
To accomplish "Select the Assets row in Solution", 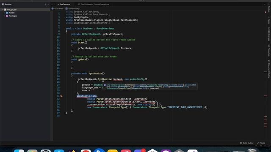I will click(x=25, y=13).
